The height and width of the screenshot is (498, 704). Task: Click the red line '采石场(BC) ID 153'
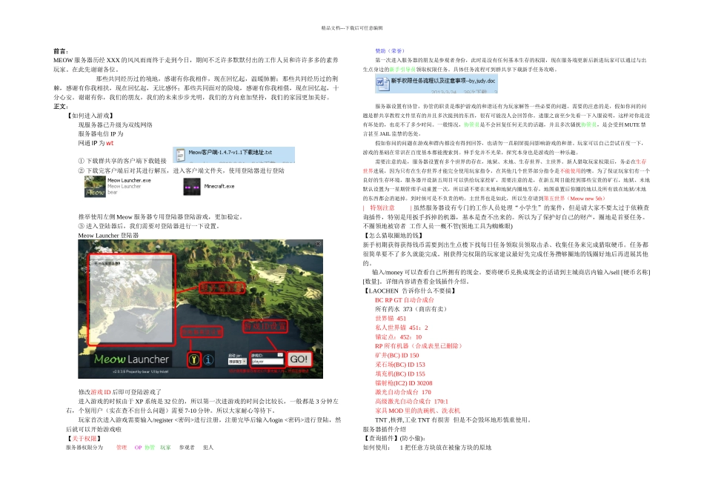[400, 365]
